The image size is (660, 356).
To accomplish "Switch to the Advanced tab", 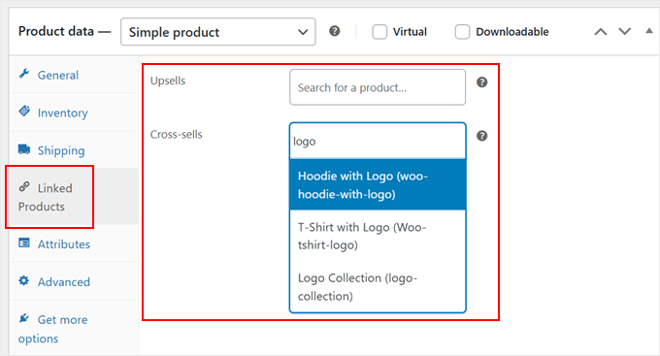I will coord(74,281).
